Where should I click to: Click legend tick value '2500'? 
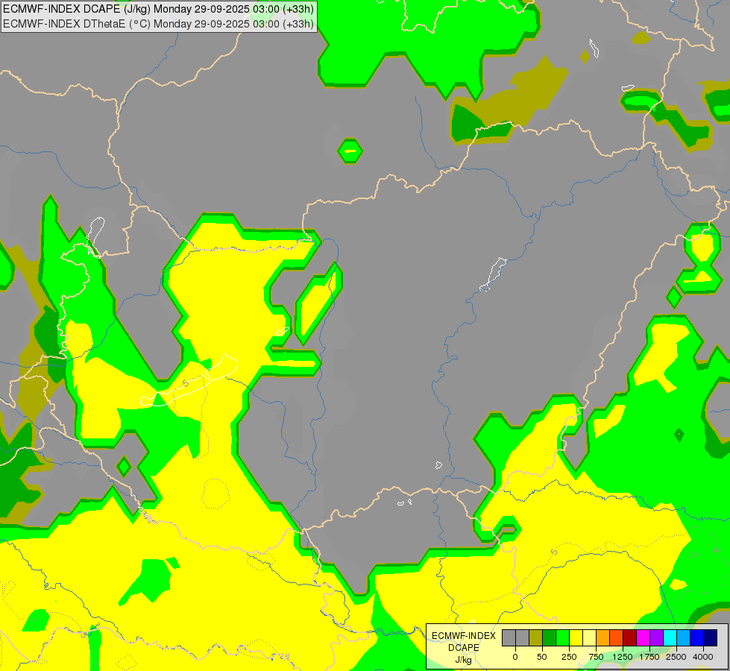(676, 657)
